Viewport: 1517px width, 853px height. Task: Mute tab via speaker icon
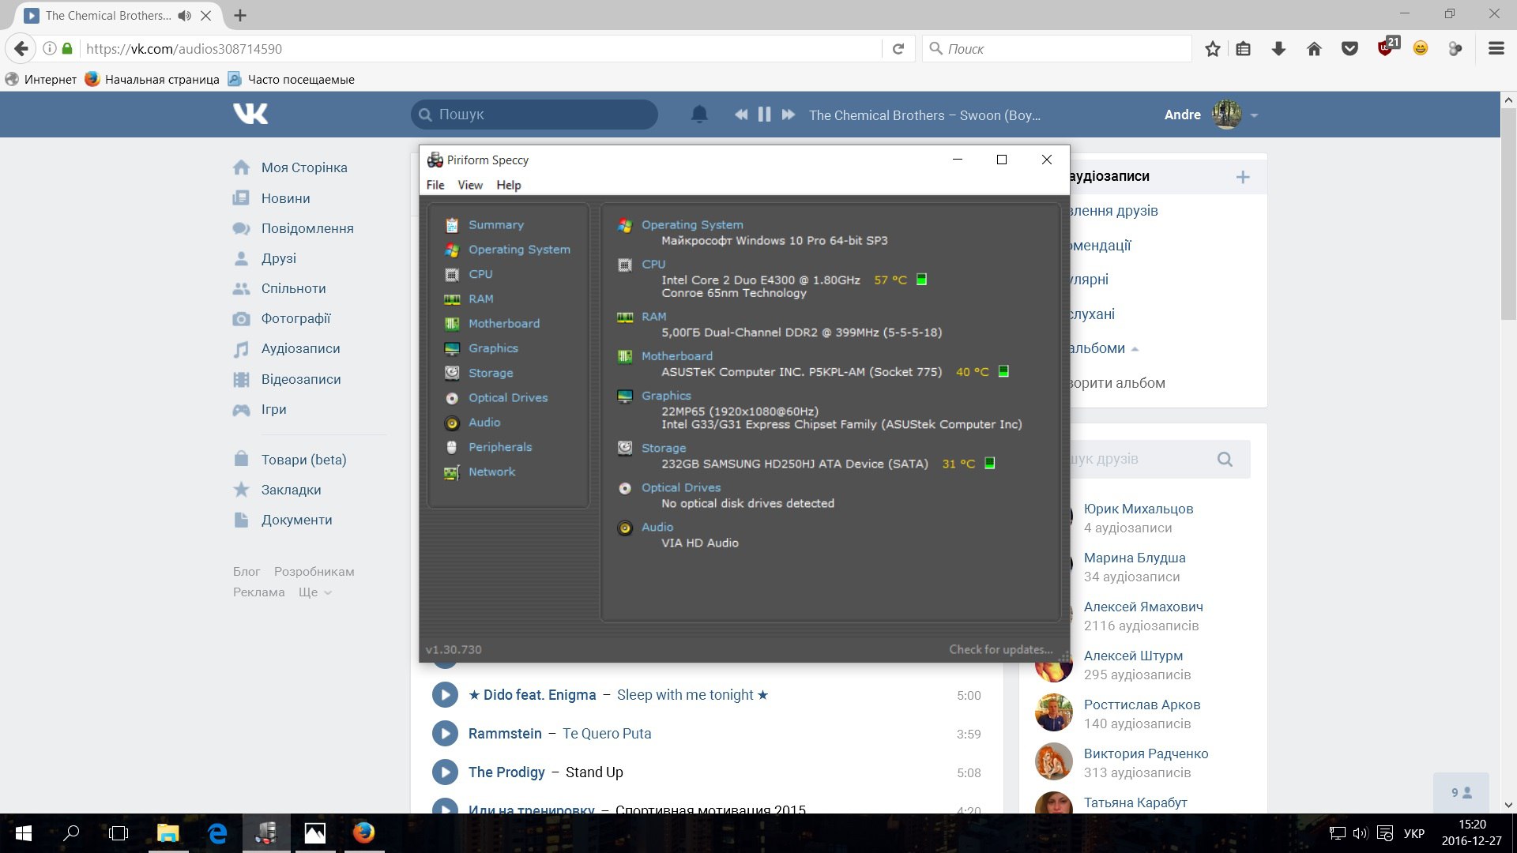(x=184, y=16)
